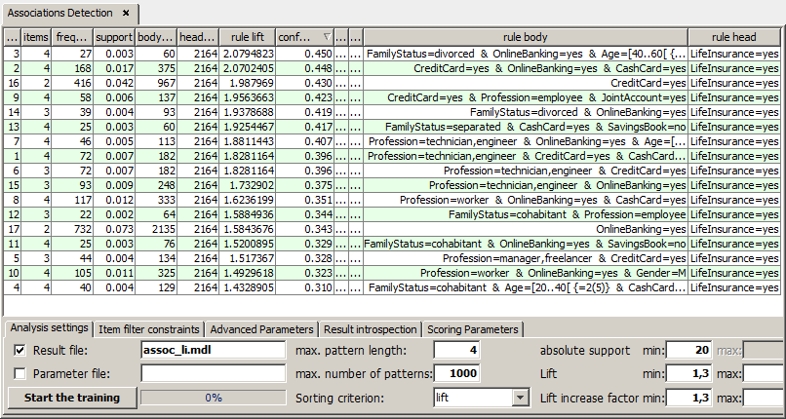Click lift value 1.987969
Viewport: 786px width, 419px height.
248,83
